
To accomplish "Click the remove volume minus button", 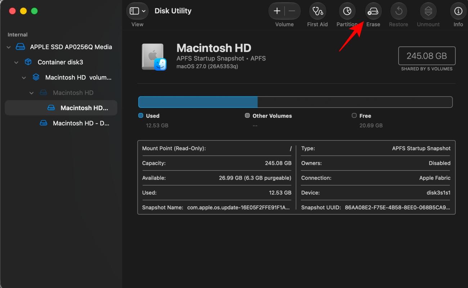I will click(292, 11).
